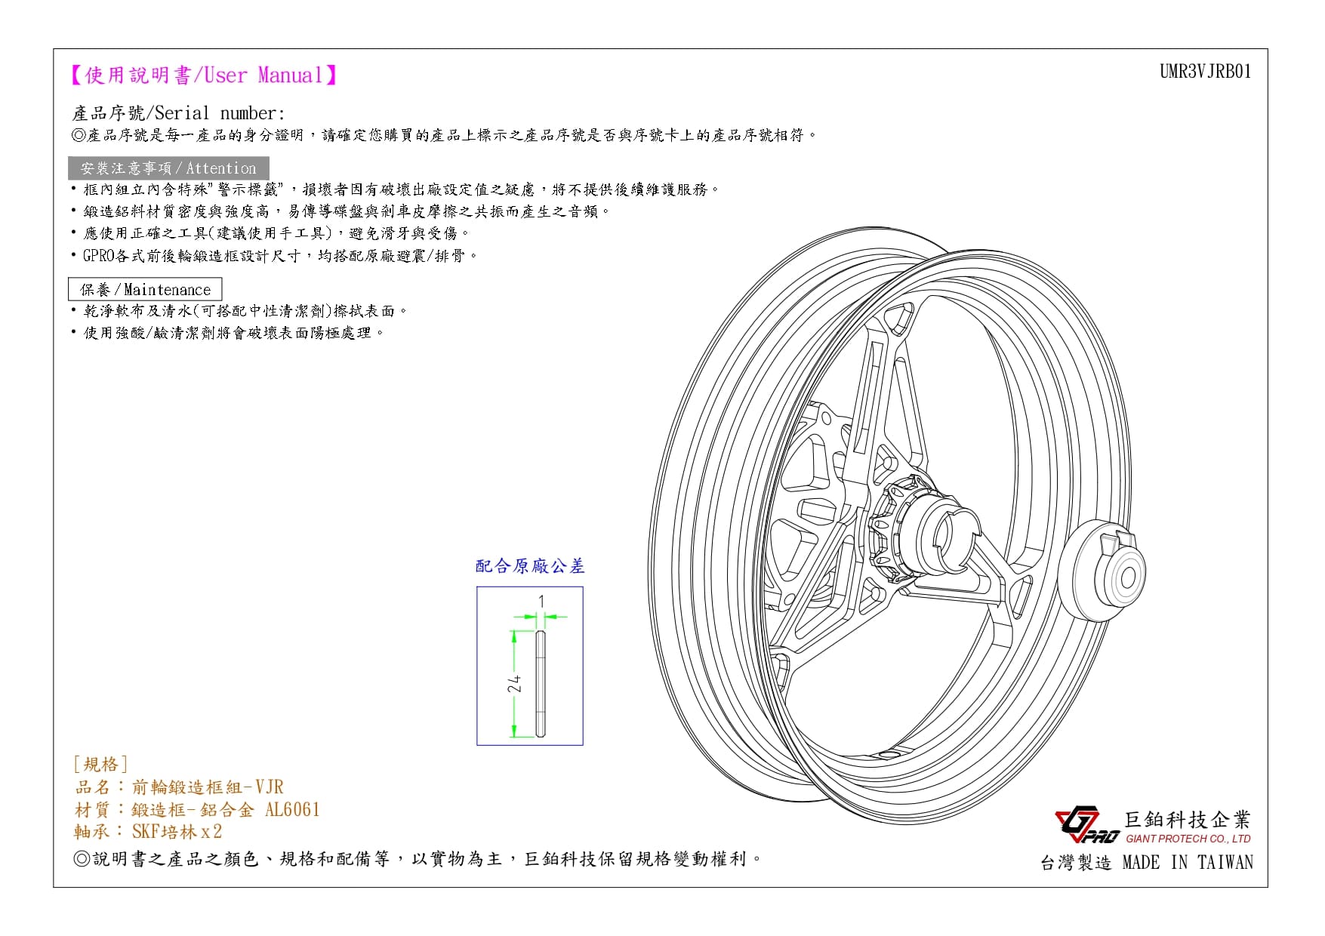This screenshot has width=1325, height=936.
Task: Select the line starting with 鍛造鋁料材質
Action: (x=340, y=211)
